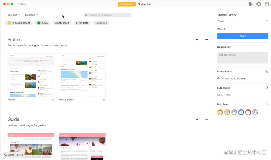Collapse the Guide section triangle
This screenshot has width=271, height=160.
click(197, 119)
